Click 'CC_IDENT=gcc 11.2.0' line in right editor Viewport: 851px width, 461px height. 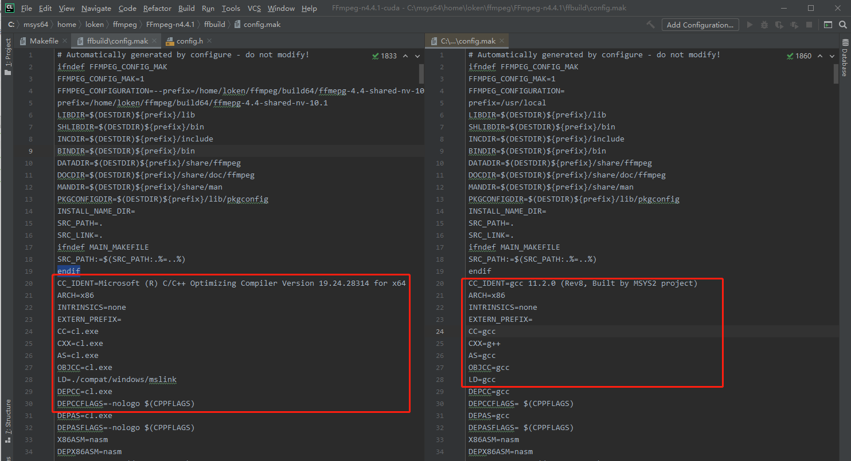pyautogui.click(x=583, y=283)
